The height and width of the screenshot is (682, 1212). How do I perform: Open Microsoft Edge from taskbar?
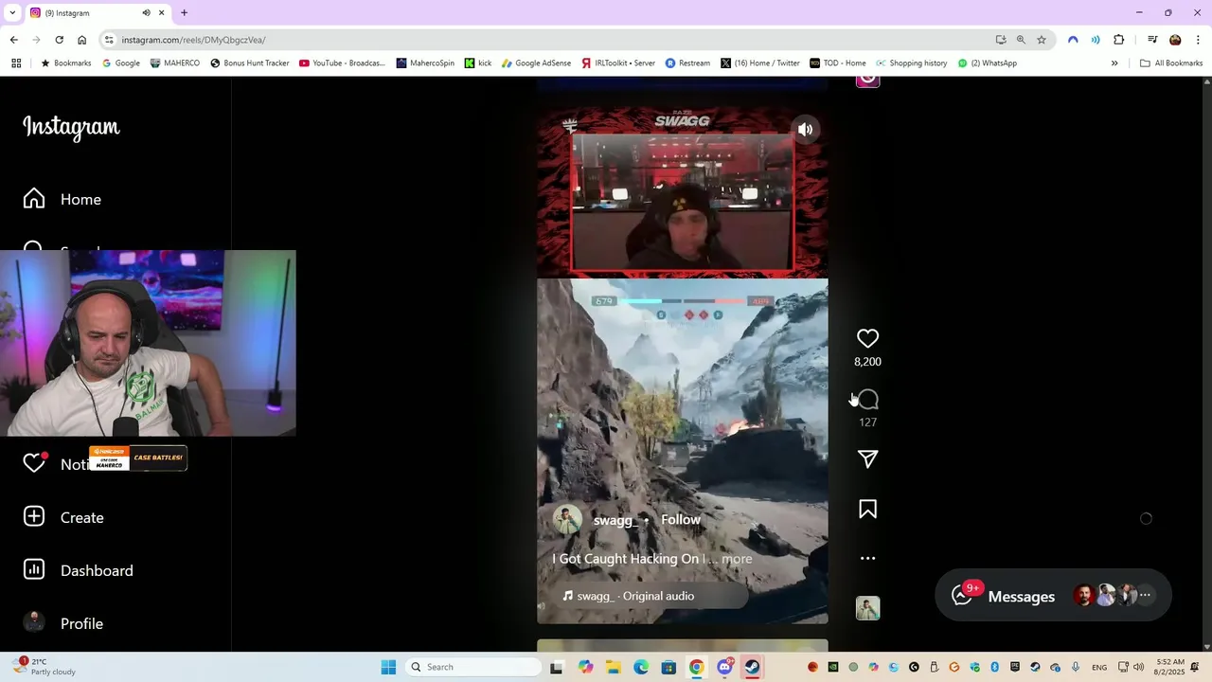tap(641, 667)
